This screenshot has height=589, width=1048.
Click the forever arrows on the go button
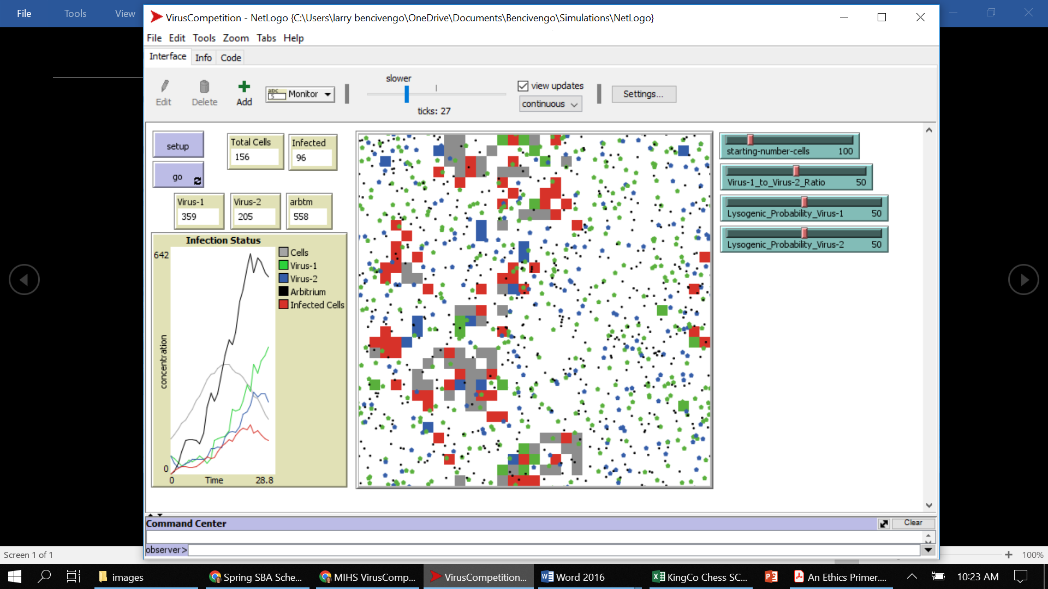point(196,181)
